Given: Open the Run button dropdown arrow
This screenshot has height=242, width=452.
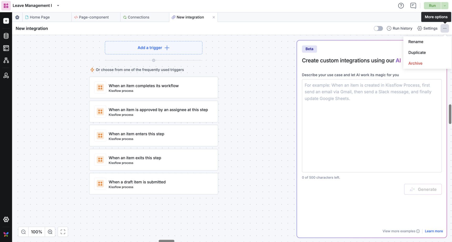Looking at the screenshot, I should point(445,6).
